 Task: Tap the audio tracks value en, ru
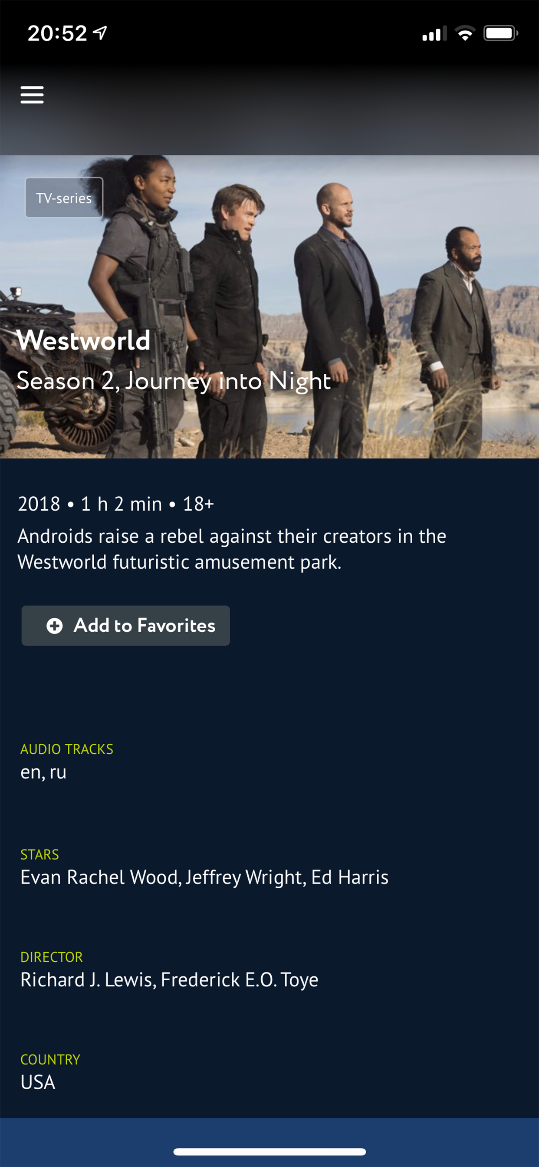tap(43, 772)
